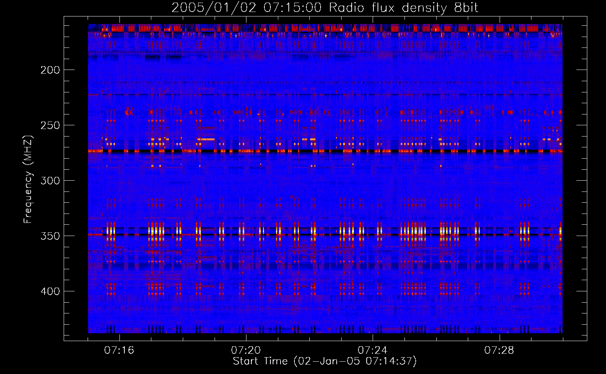Click the 07:16 time tick label
Screen dimensions: 606x374
coord(119,350)
